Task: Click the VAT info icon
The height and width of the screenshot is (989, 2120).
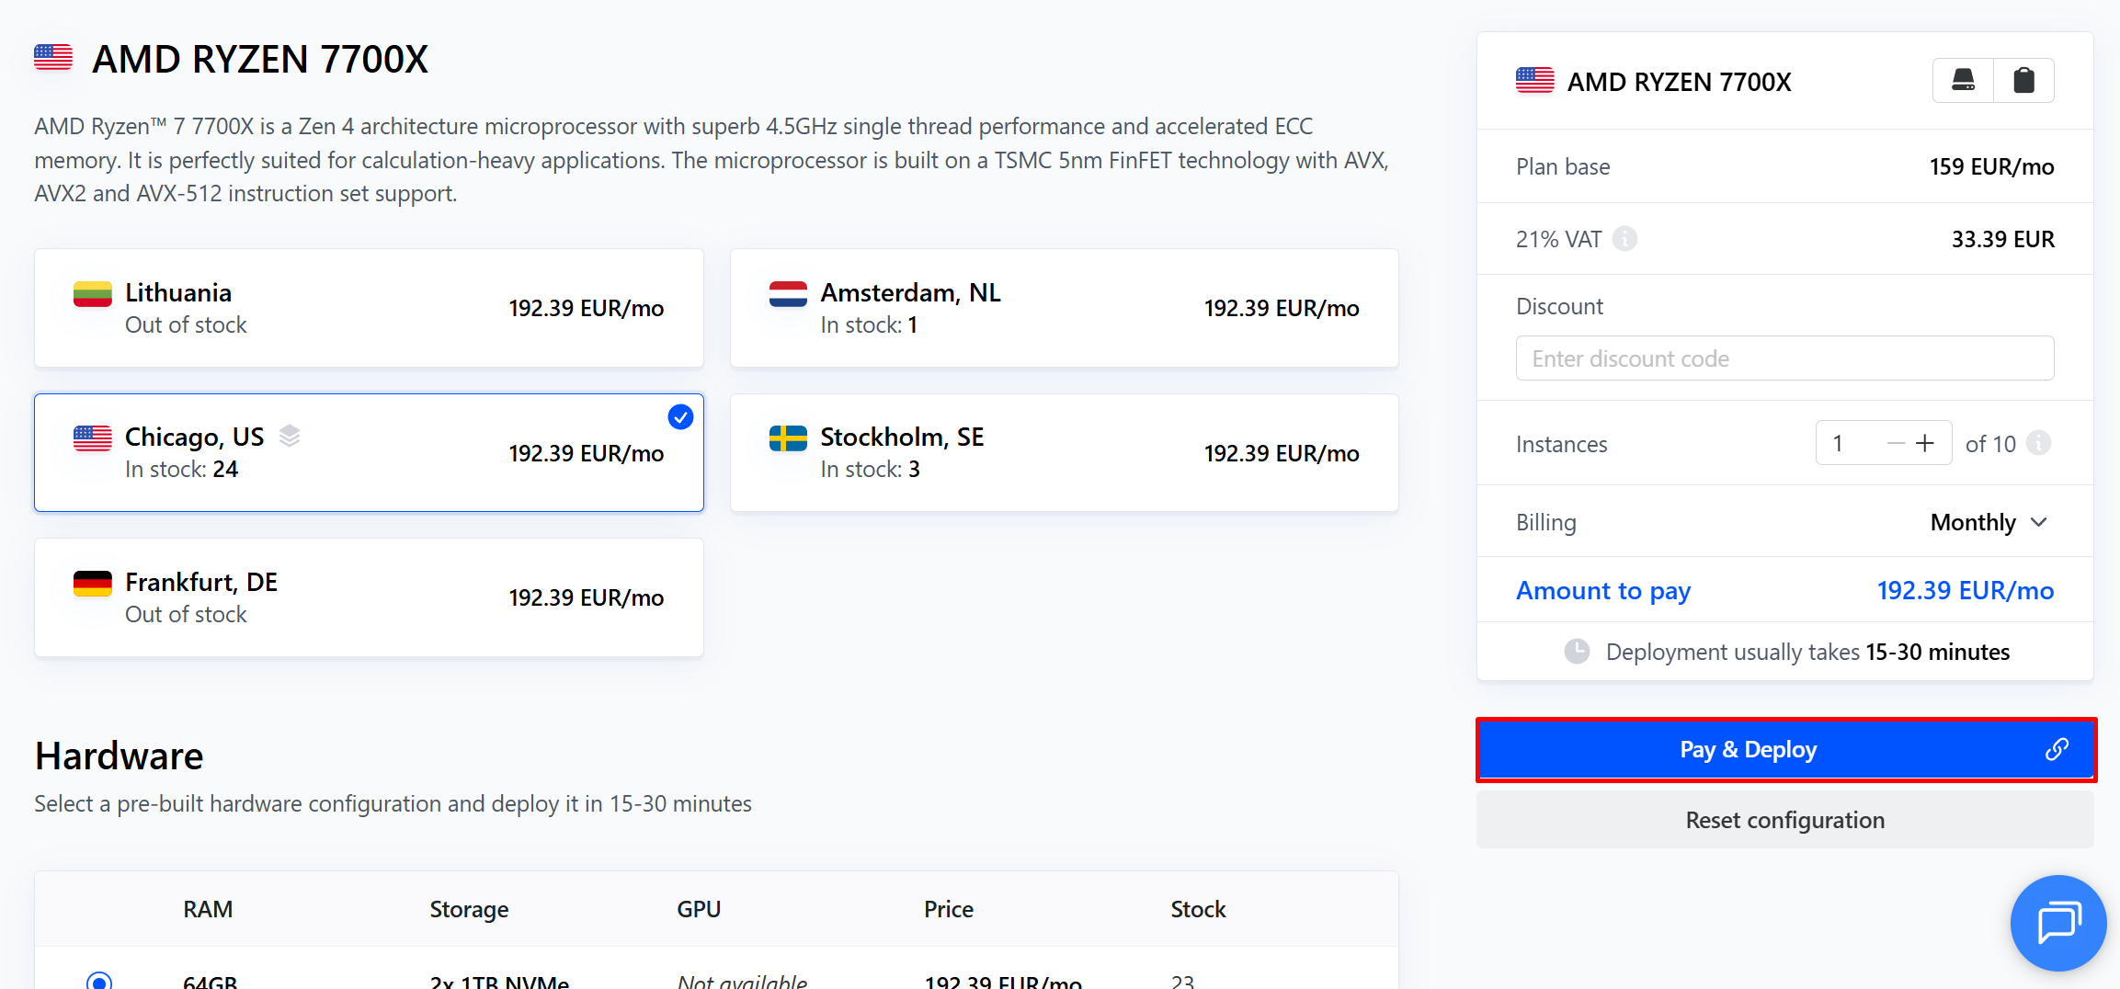Action: 1625,239
